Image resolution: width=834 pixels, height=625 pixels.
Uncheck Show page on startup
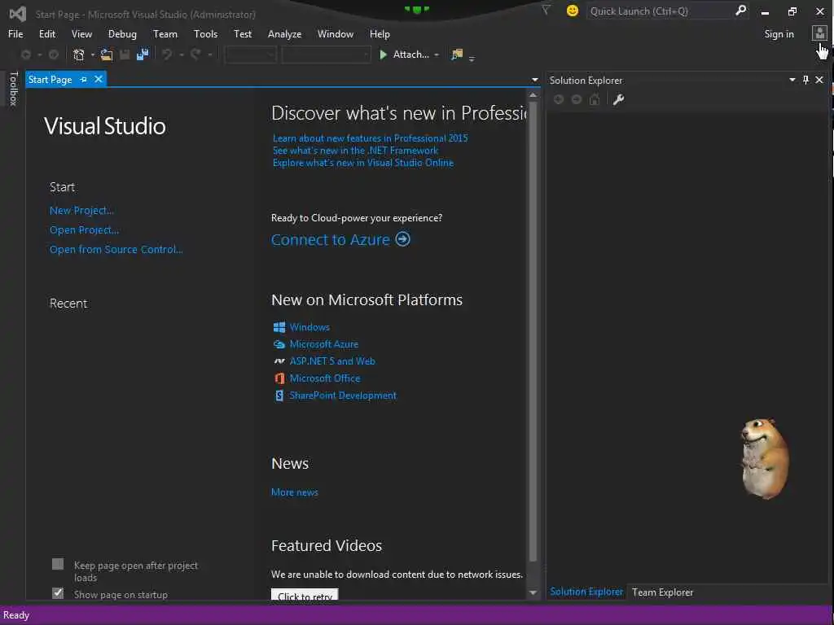(58, 593)
